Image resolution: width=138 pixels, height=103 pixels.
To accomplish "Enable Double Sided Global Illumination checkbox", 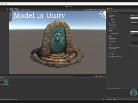I will click(x=131, y=56).
